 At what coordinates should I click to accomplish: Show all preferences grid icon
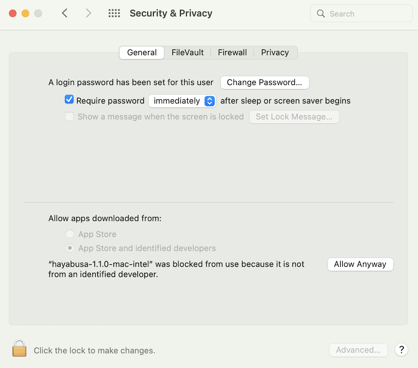click(114, 13)
